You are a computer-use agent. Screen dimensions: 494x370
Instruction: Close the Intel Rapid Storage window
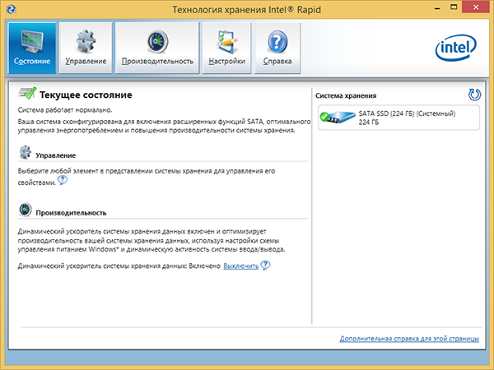(x=476, y=7)
